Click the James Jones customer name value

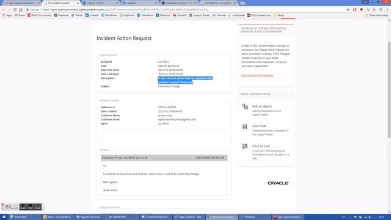tap(165, 116)
